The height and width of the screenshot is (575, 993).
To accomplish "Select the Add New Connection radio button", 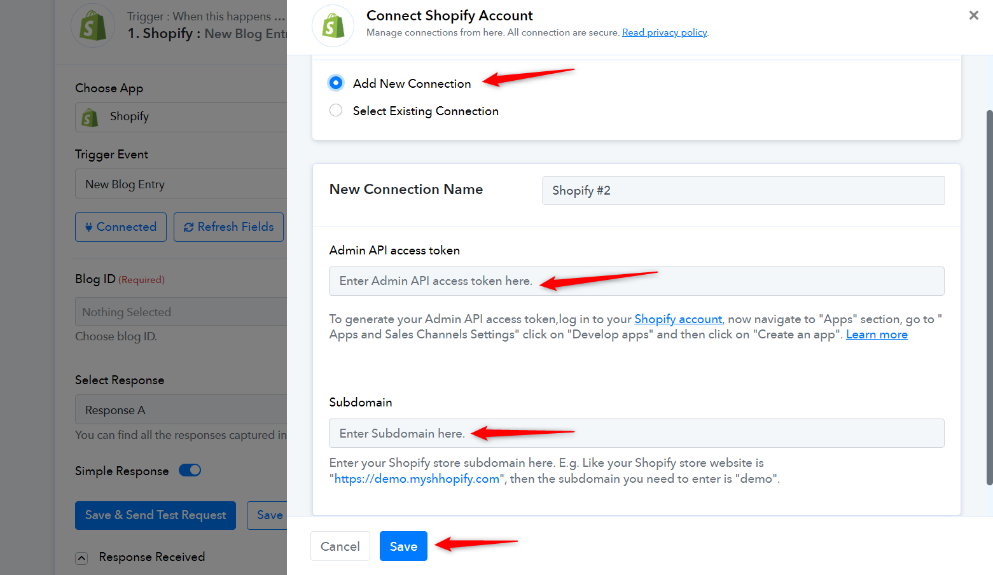I will click(x=336, y=83).
